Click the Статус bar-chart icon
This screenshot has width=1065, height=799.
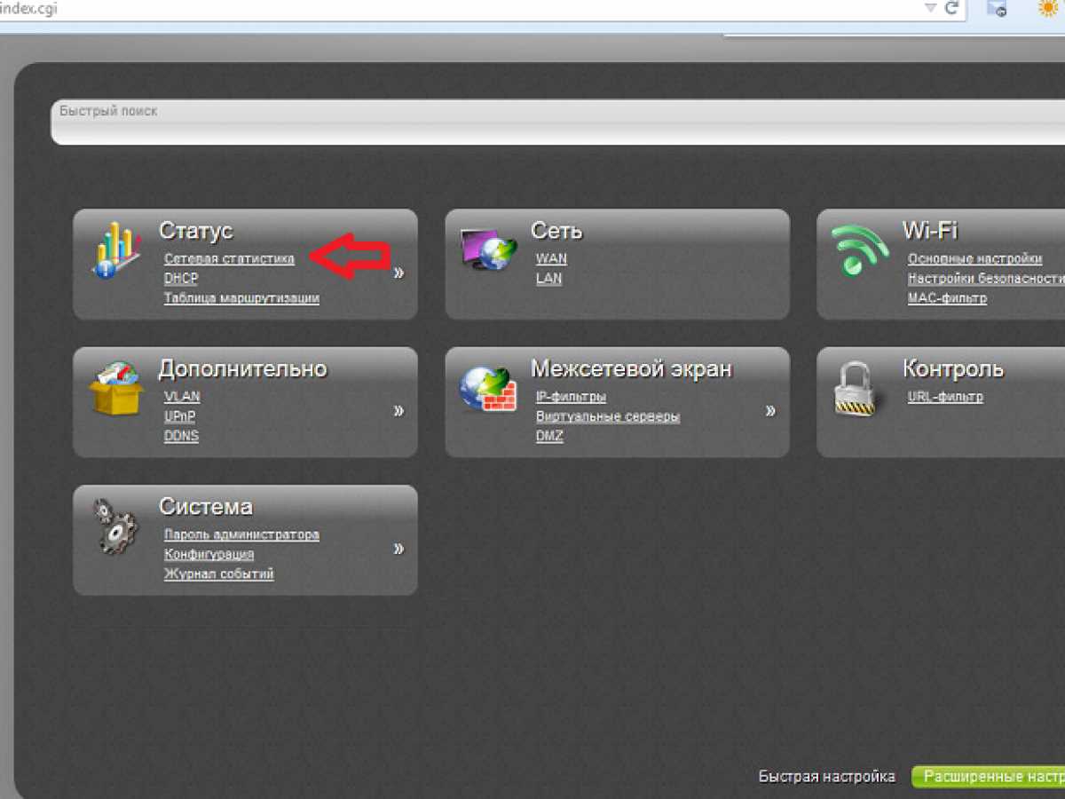tap(117, 249)
